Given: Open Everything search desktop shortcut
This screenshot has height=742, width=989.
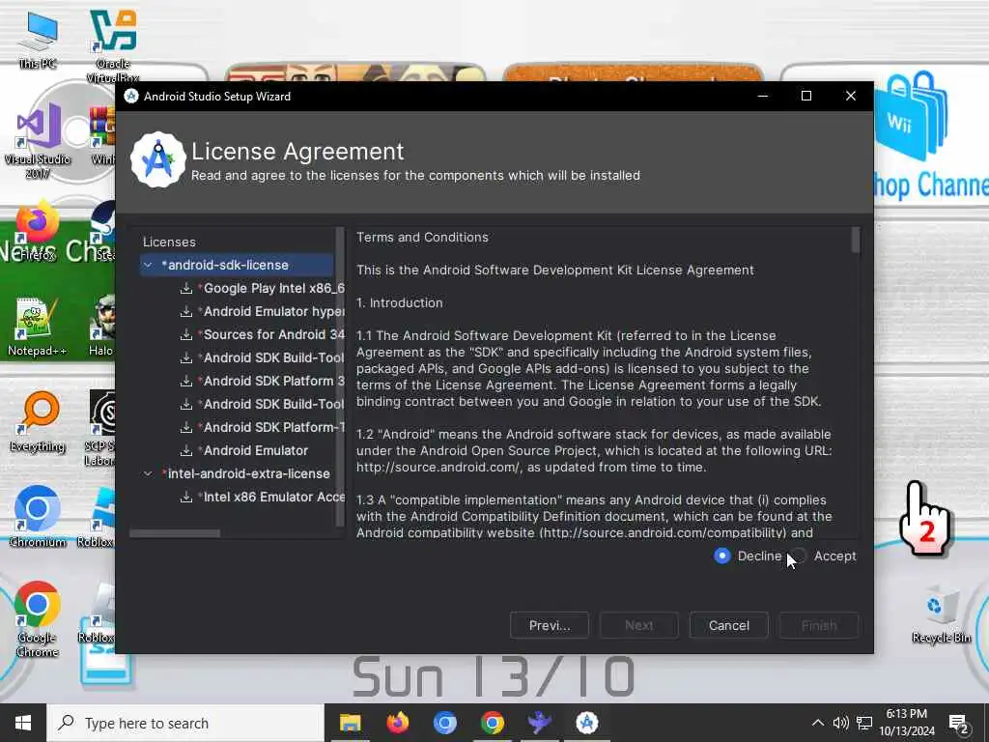Looking at the screenshot, I should (x=38, y=422).
